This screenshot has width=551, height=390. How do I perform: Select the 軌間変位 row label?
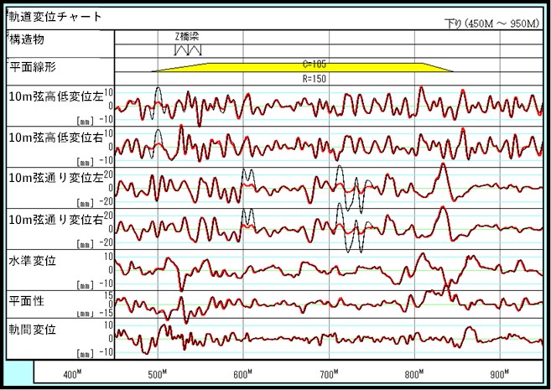coord(32,330)
